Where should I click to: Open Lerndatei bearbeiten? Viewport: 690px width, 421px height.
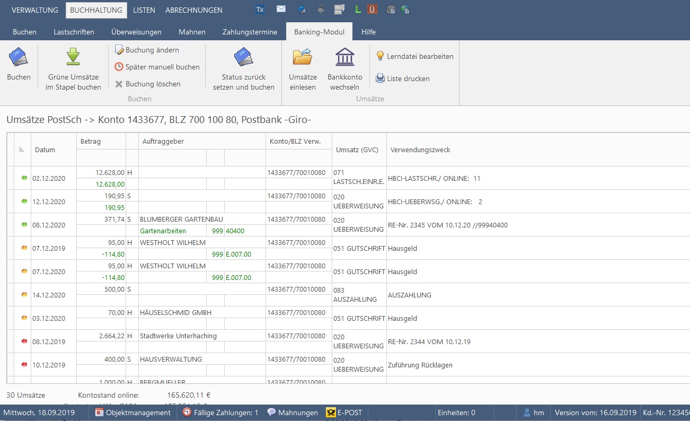pyautogui.click(x=414, y=56)
